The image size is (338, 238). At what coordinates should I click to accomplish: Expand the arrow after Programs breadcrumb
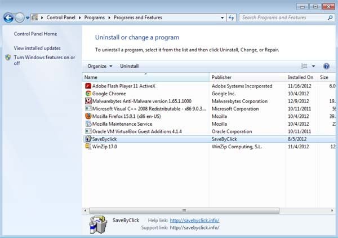coord(109,17)
